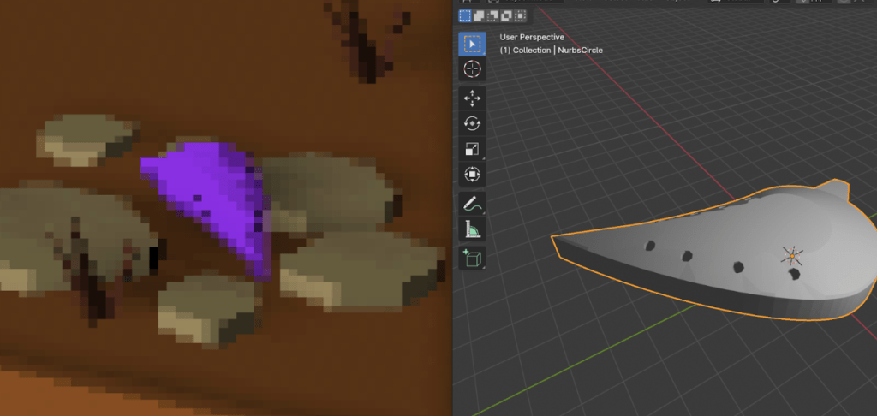
Task: Activate the 3D Cursor tool
Action: [472, 69]
